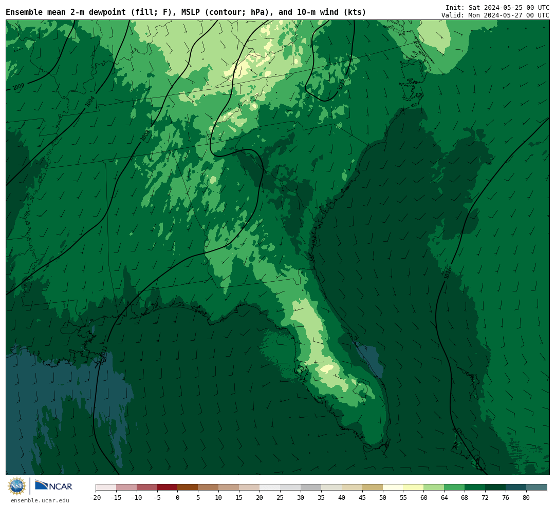Click the NSF logo

[x=16, y=486]
